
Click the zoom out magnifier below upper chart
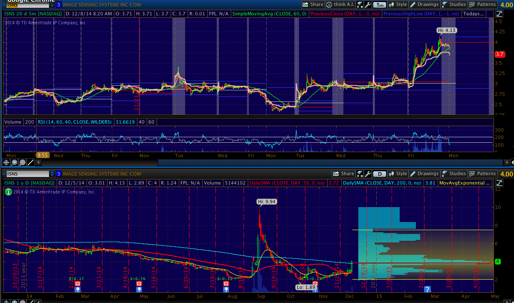(22, 162)
